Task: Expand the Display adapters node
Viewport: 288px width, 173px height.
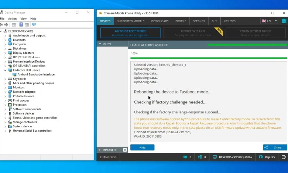Action: click(x=5, y=53)
